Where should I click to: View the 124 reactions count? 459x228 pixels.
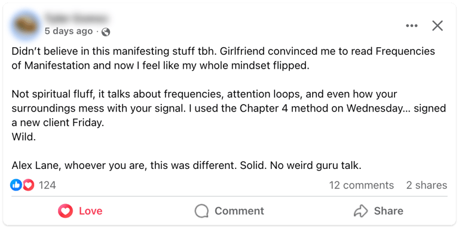47,185
